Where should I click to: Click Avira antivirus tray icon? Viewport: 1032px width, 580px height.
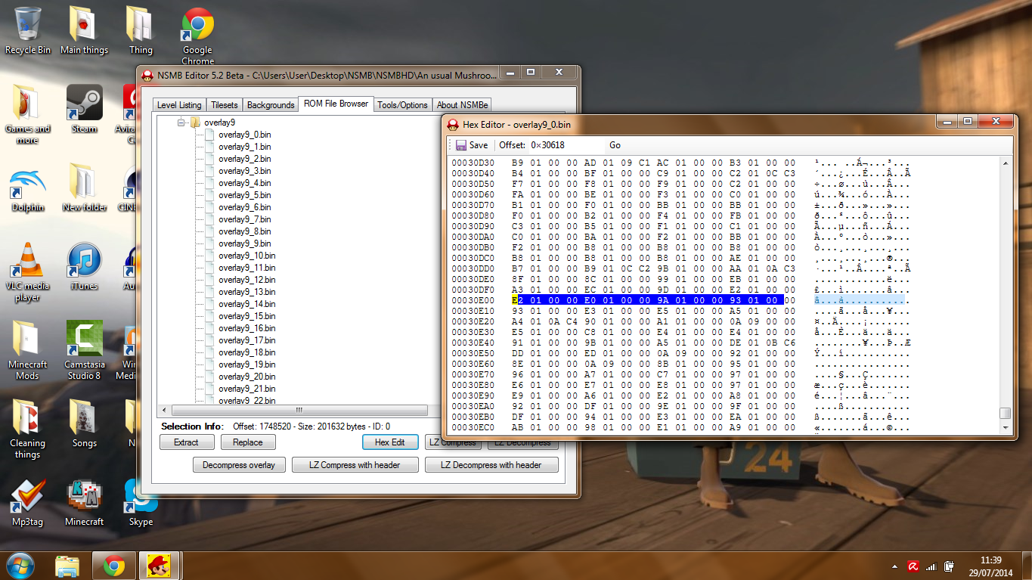(913, 566)
